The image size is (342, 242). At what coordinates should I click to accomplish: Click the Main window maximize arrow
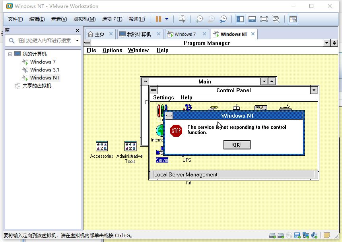pos(272,81)
